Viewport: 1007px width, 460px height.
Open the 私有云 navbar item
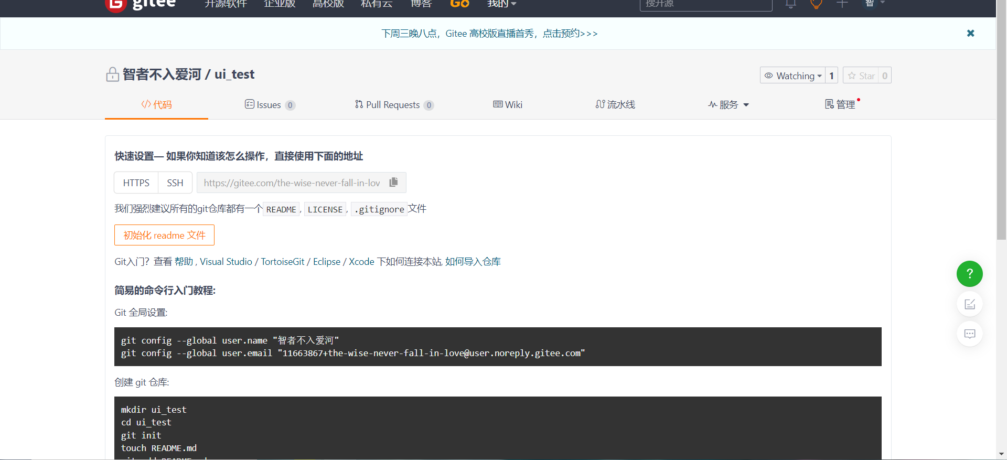click(x=377, y=4)
